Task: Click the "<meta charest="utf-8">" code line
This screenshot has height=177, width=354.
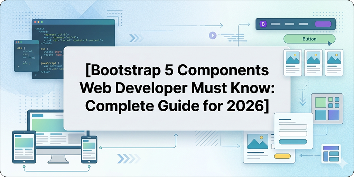Action: point(61,37)
